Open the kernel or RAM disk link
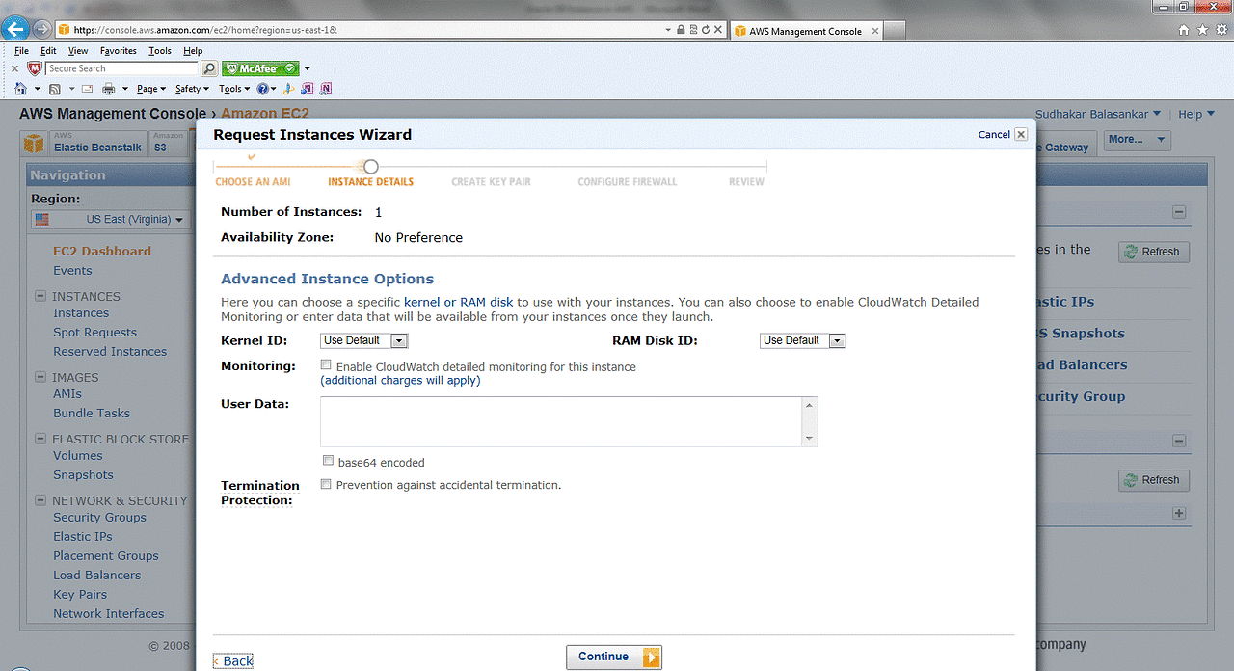 459,302
